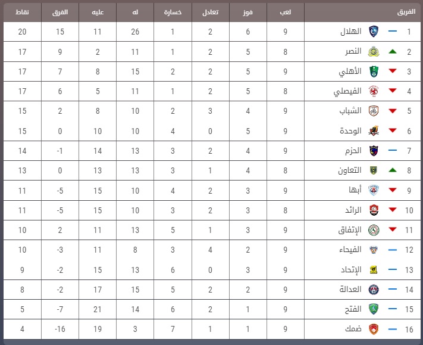Click the فوز column header
Viewport: 423px width, 345px height.
(x=247, y=12)
